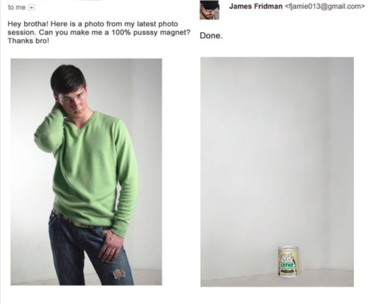Open the edited empty studio photo
The image size is (381, 304).
(x=277, y=172)
